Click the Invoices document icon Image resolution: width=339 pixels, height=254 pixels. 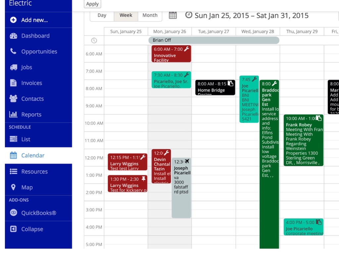point(13,83)
